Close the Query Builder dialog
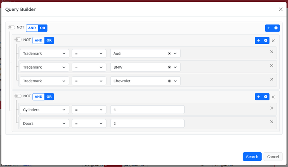The height and width of the screenshot is (167, 288). pyautogui.click(x=280, y=9)
